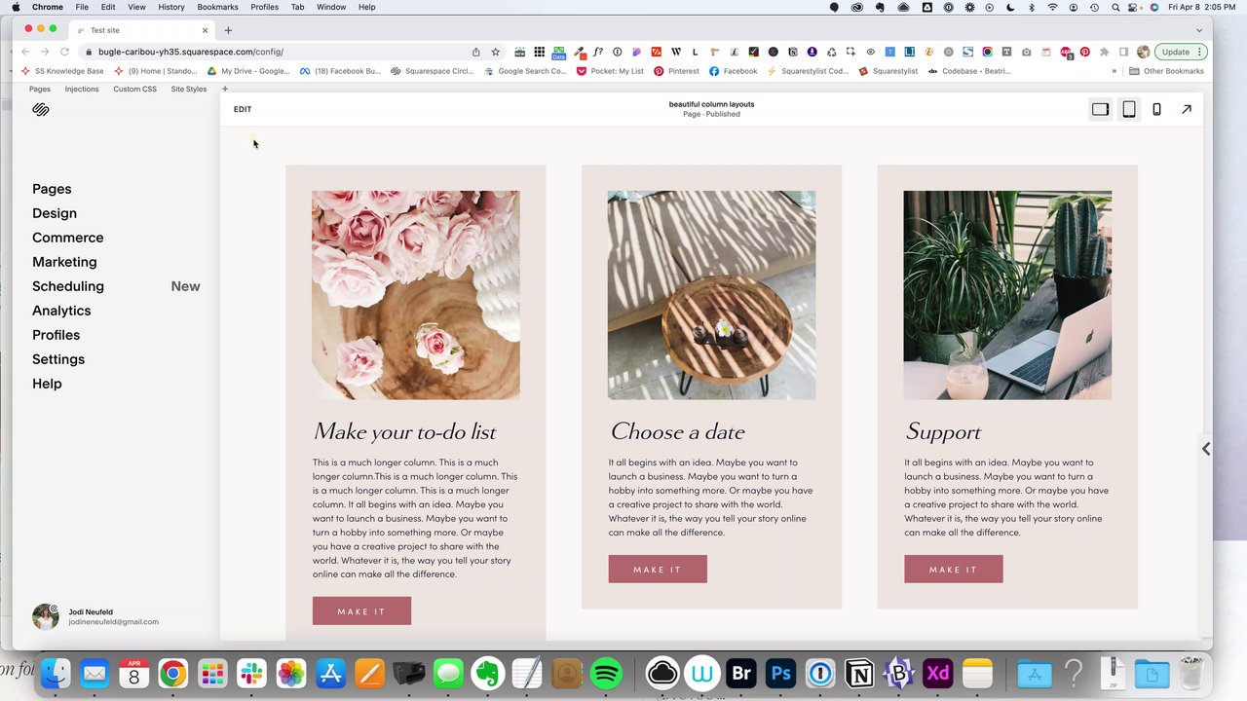Click the Squarespace logo icon
Image resolution: width=1247 pixels, height=701 pixels.
41,110
